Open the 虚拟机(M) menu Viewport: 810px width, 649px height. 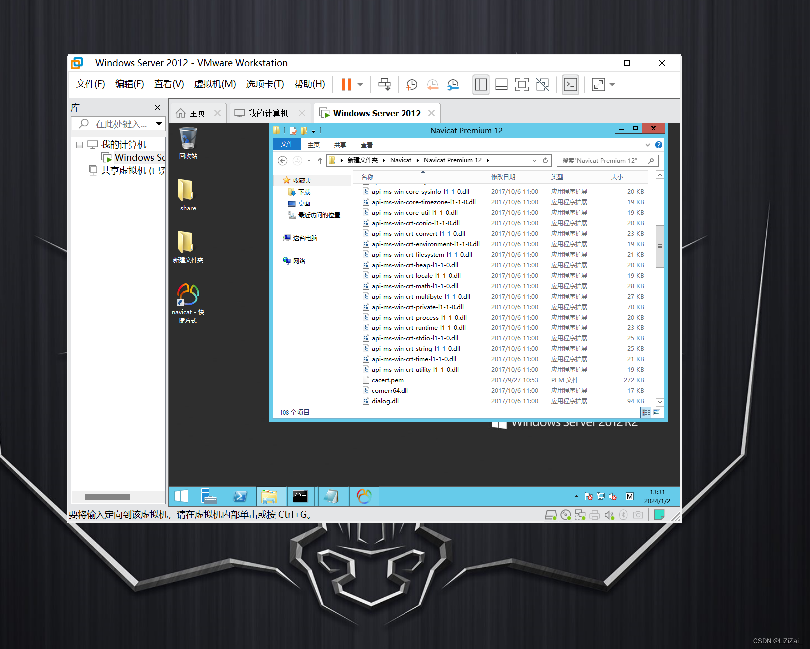(x=215, y=84)
